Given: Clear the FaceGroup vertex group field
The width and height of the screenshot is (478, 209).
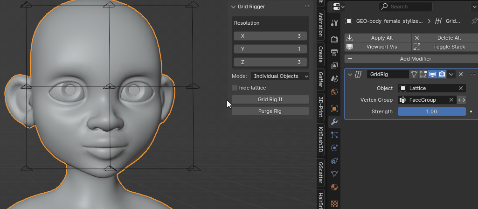Looking at the screenshot, I should tap(451, 100).
